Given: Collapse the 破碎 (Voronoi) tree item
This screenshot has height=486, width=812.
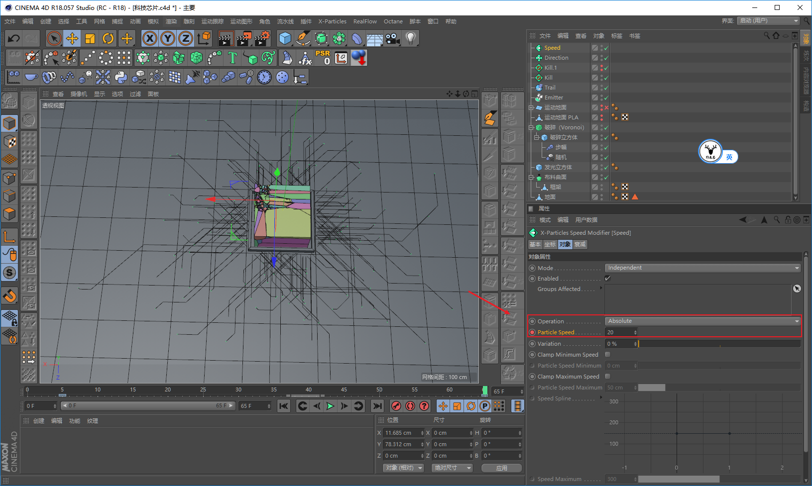Looking at the screenshot, I should click(531, 128).
